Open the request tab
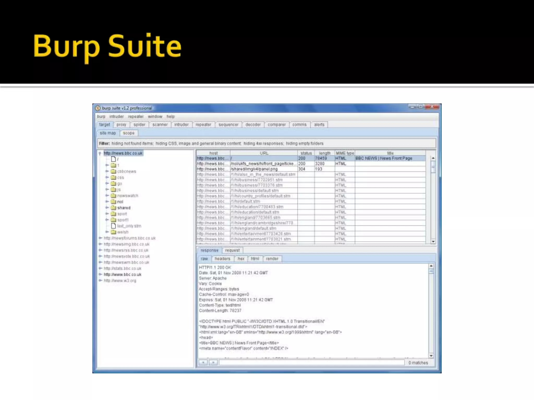This screenshot has height=400, width=534. coord(232,250)
